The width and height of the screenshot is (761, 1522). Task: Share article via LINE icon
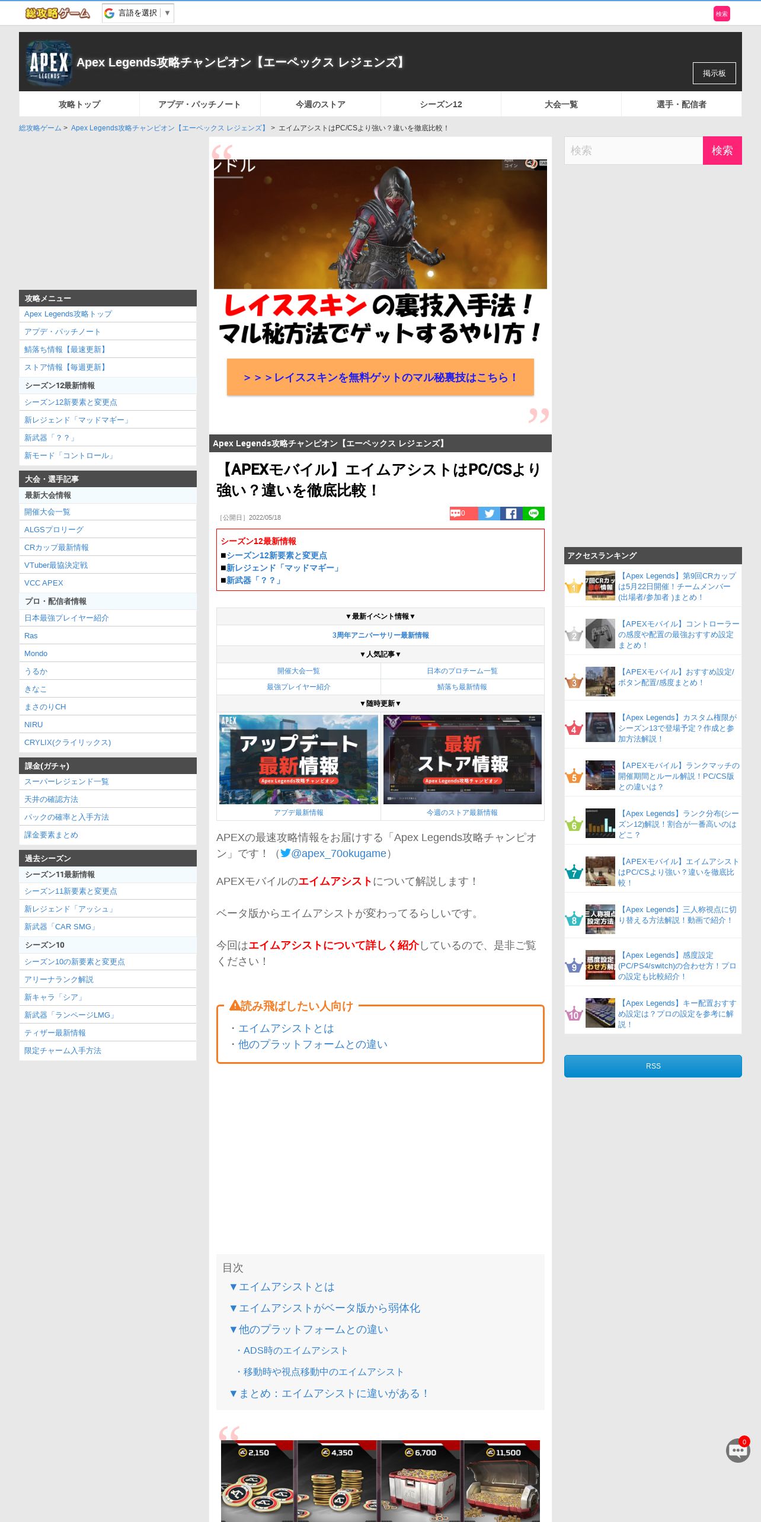[533, 513]
